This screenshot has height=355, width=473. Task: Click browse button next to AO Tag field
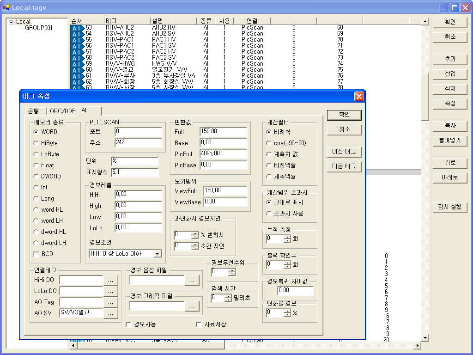coord(110,302)
